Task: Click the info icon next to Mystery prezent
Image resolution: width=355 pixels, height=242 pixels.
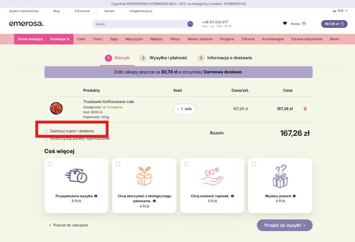Action: (x=294, y=196)
